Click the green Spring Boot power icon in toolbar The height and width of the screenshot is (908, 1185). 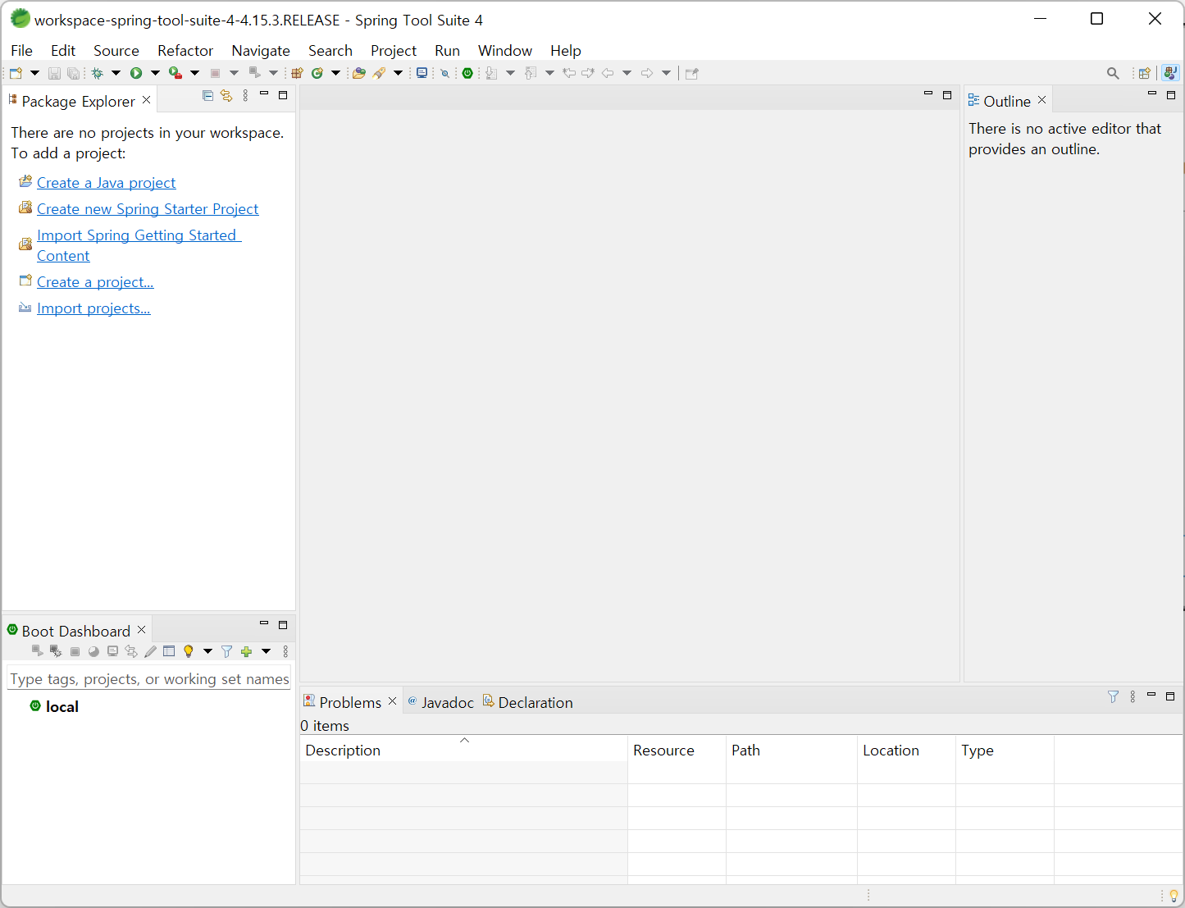point(467,73)
